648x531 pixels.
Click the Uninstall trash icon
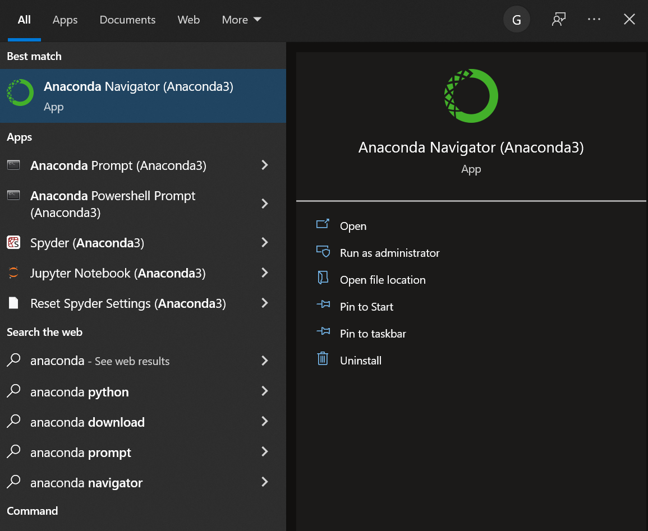point(323,358)
